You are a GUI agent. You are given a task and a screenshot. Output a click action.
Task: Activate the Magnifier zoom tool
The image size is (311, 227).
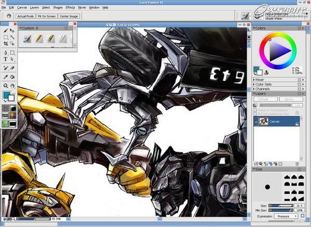coord(6,86)
